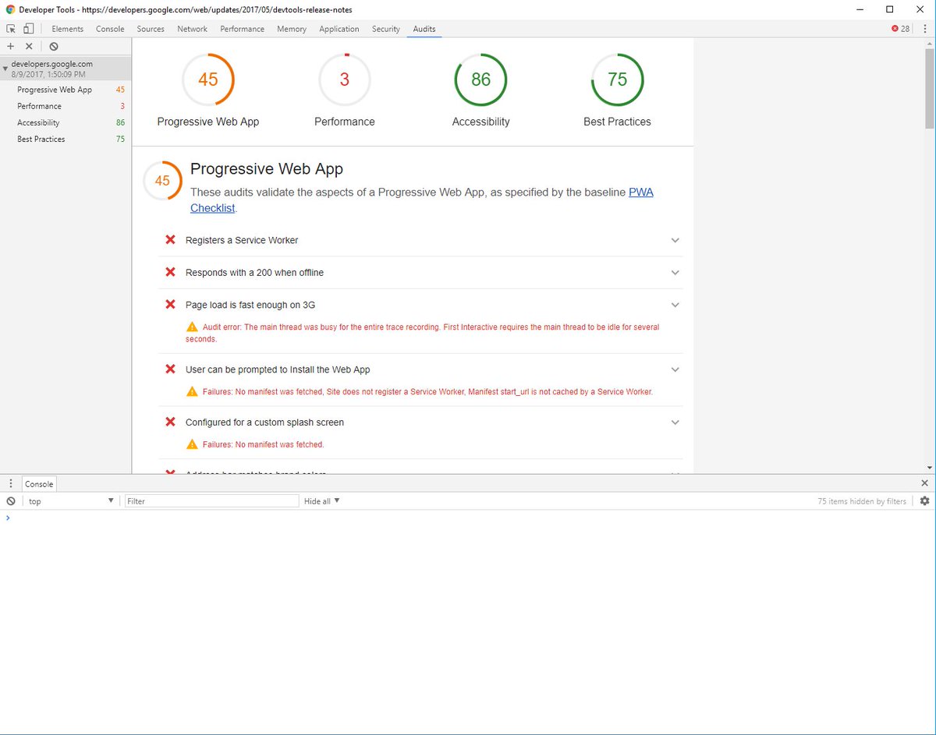Select Best Practices in the audit sidebar
The height and width of the screenshot is (735, 936).
[x=66, y=139]
